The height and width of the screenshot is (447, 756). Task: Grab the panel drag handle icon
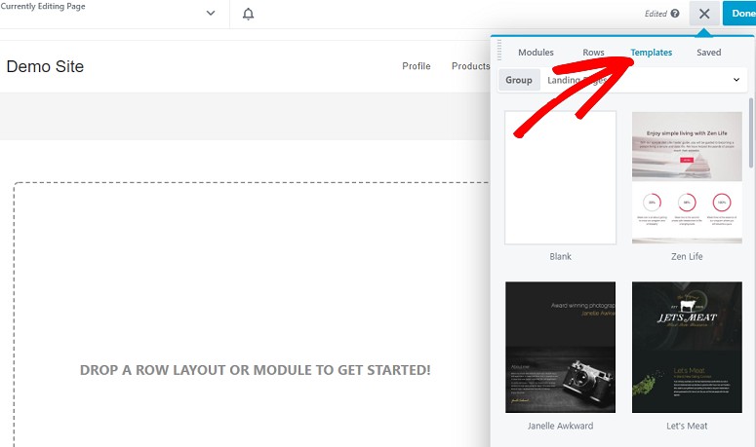pos(499,50)
